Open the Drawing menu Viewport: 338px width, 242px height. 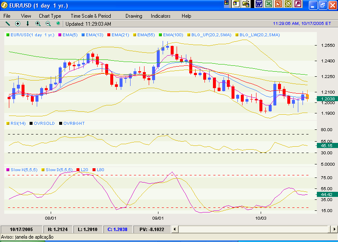[134, 16]
